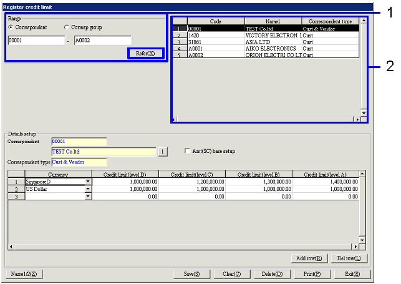Enable the Amt(SC) base setup checkbox
This screenshot has width=401, height=284.
(x=188, y=151)
